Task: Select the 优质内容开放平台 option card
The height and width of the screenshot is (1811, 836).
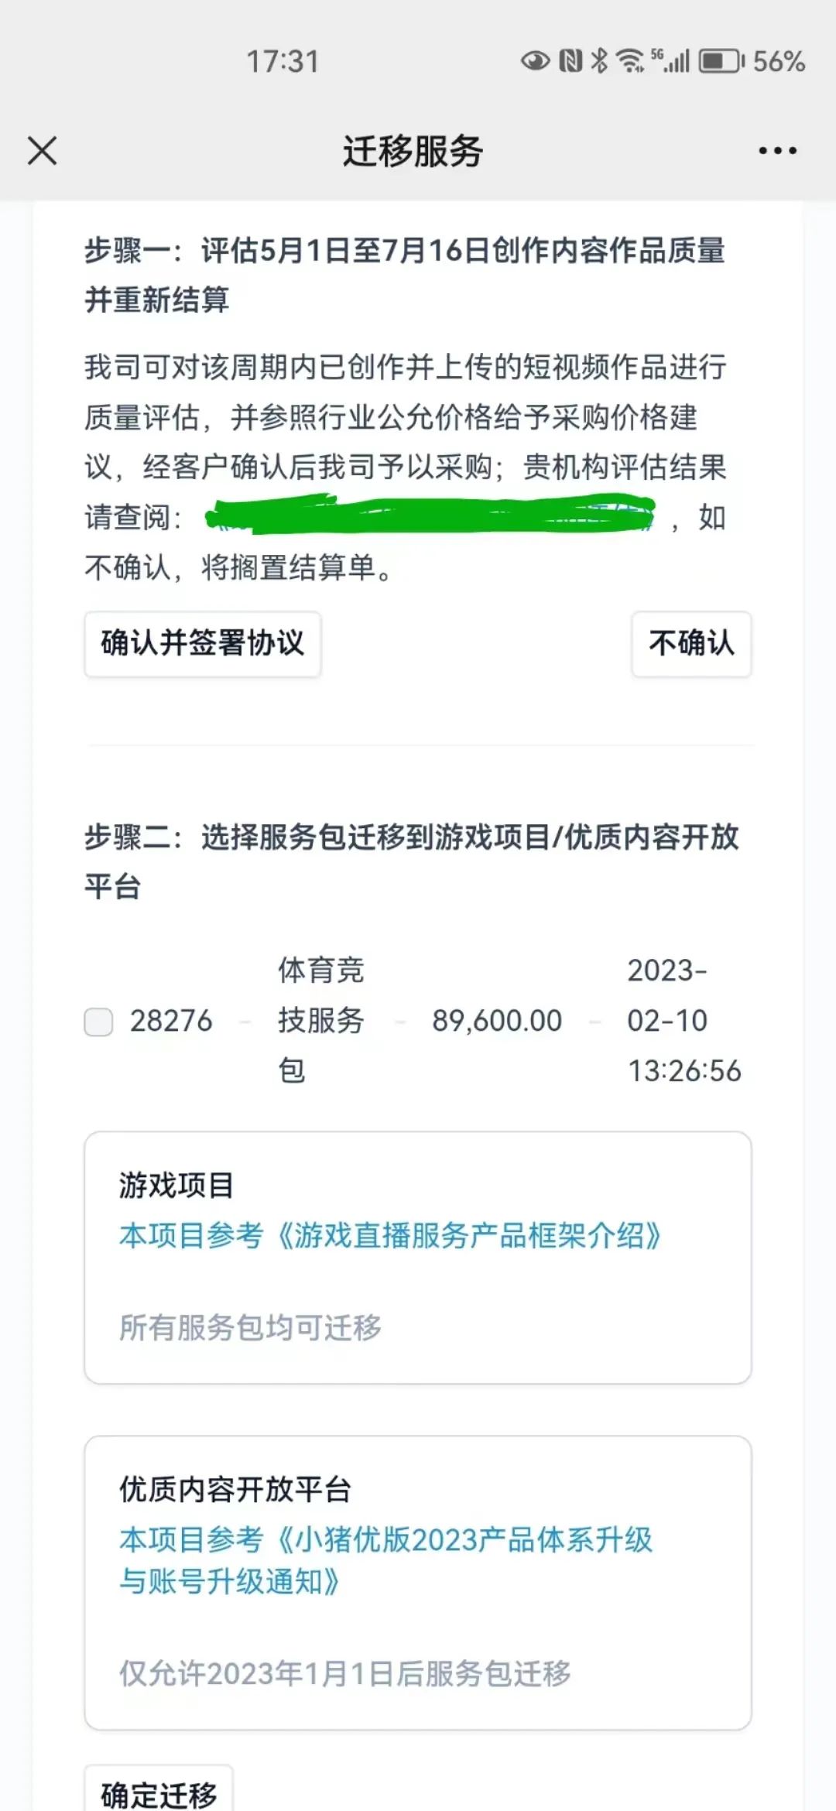Action: (418, 1583)
